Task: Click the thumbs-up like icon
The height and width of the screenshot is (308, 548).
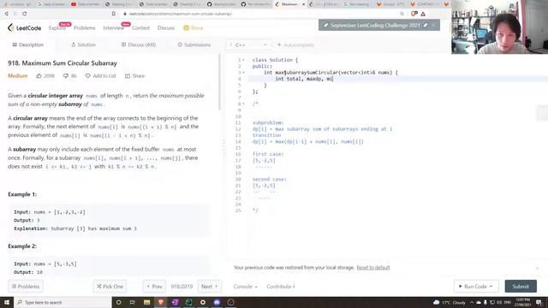Action: point(39,76)
